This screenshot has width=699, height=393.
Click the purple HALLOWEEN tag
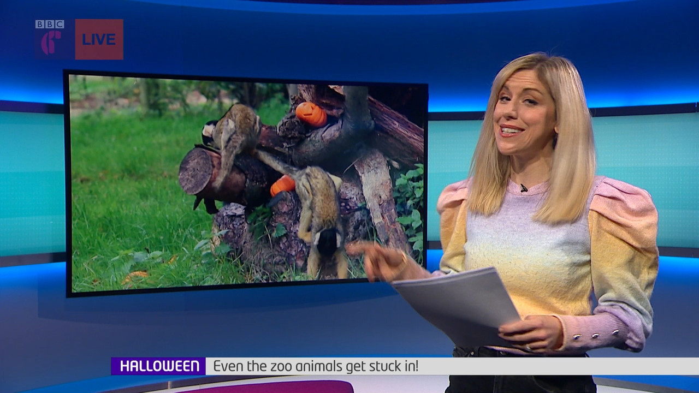click(158, 366)
